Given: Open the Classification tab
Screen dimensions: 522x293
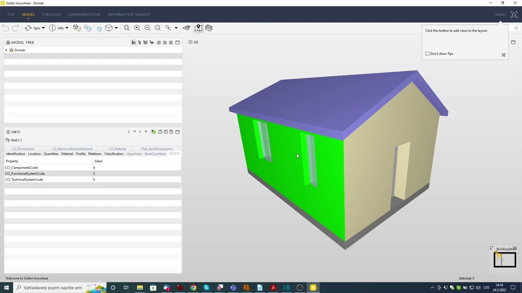Looking at the screenshot, I should [114, 154].
